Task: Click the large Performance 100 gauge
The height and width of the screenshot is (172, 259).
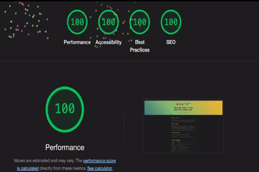Action: (x=65, y=109)
